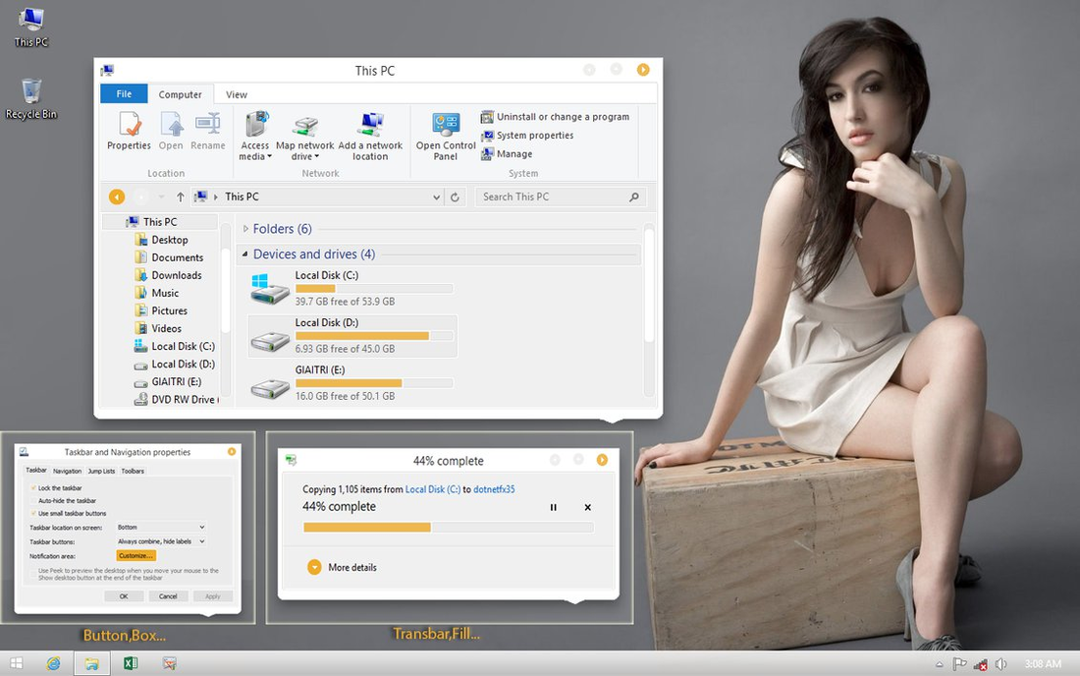This screenshot has height=676, width=1080.
Task: Click the Local Disk (C:) source link
Action: [433, 489]
